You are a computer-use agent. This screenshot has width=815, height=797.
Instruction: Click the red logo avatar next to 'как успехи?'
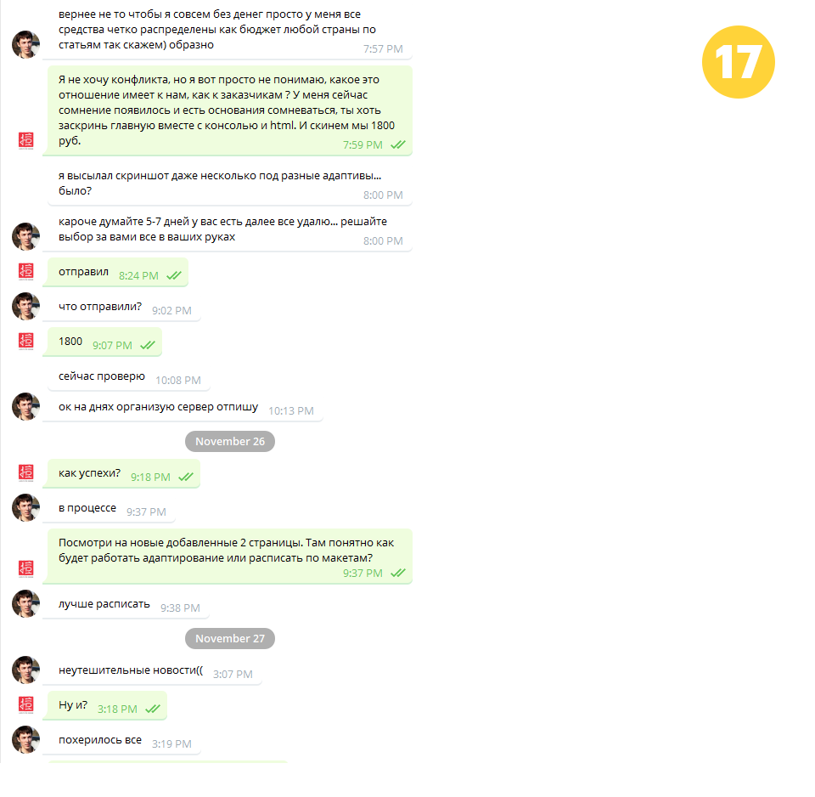coord(26,473)
